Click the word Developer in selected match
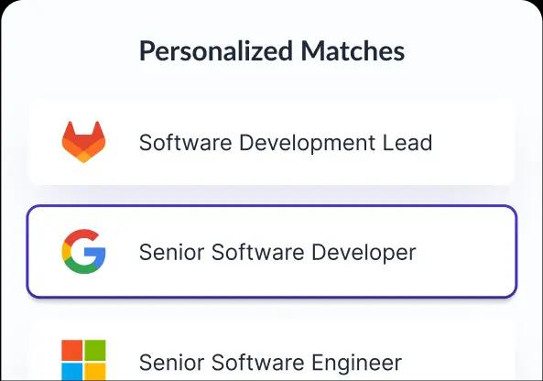Image resolution: width=543 pixels, height=381 pixels. point(364,253)
